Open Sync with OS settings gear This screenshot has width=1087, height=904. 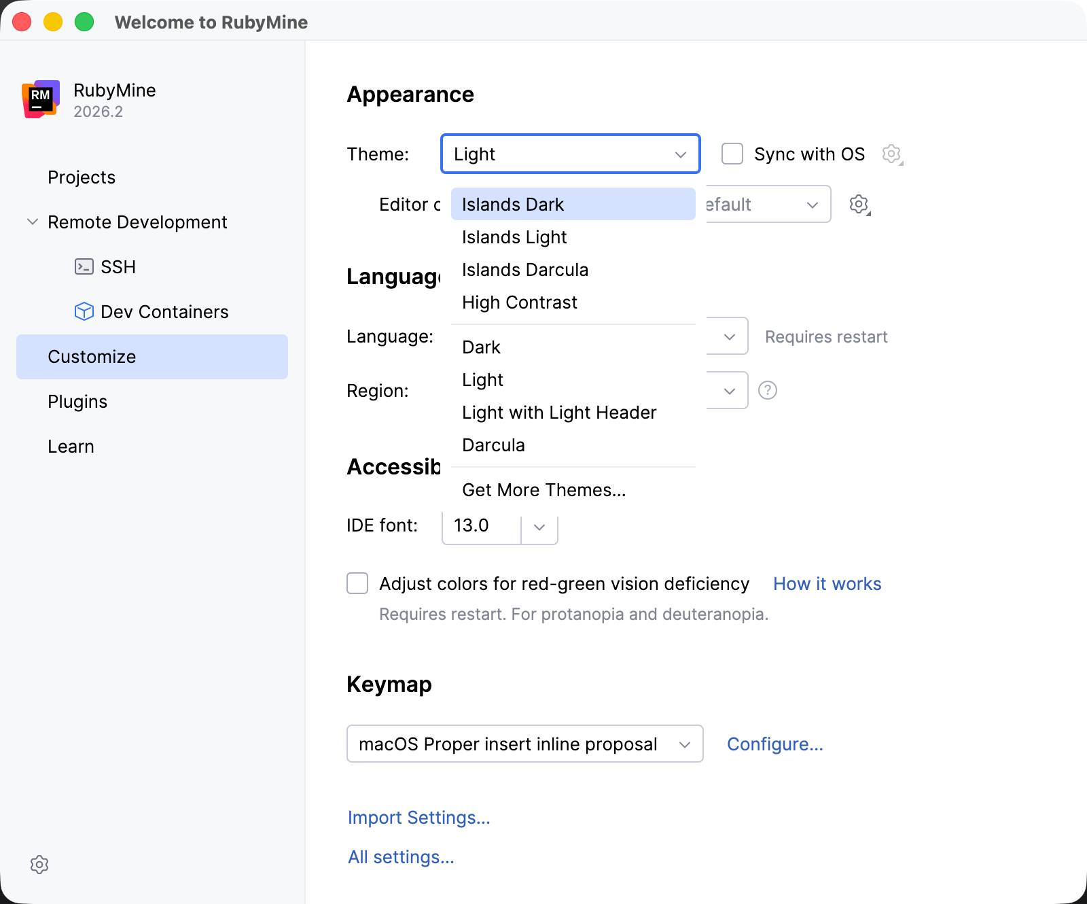point(892,154)
